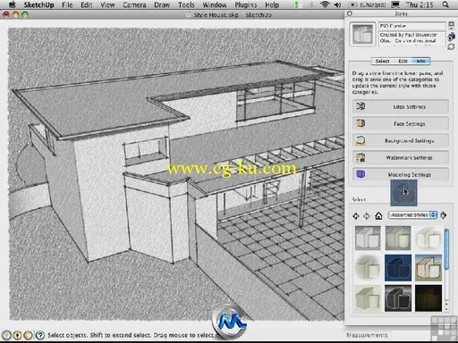Click the third round status bar icon
Screen dimensions: 458x343
click(x=28, y=335)
